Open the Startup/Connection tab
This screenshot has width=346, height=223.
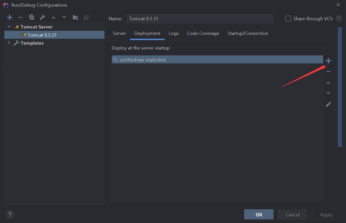248,33
